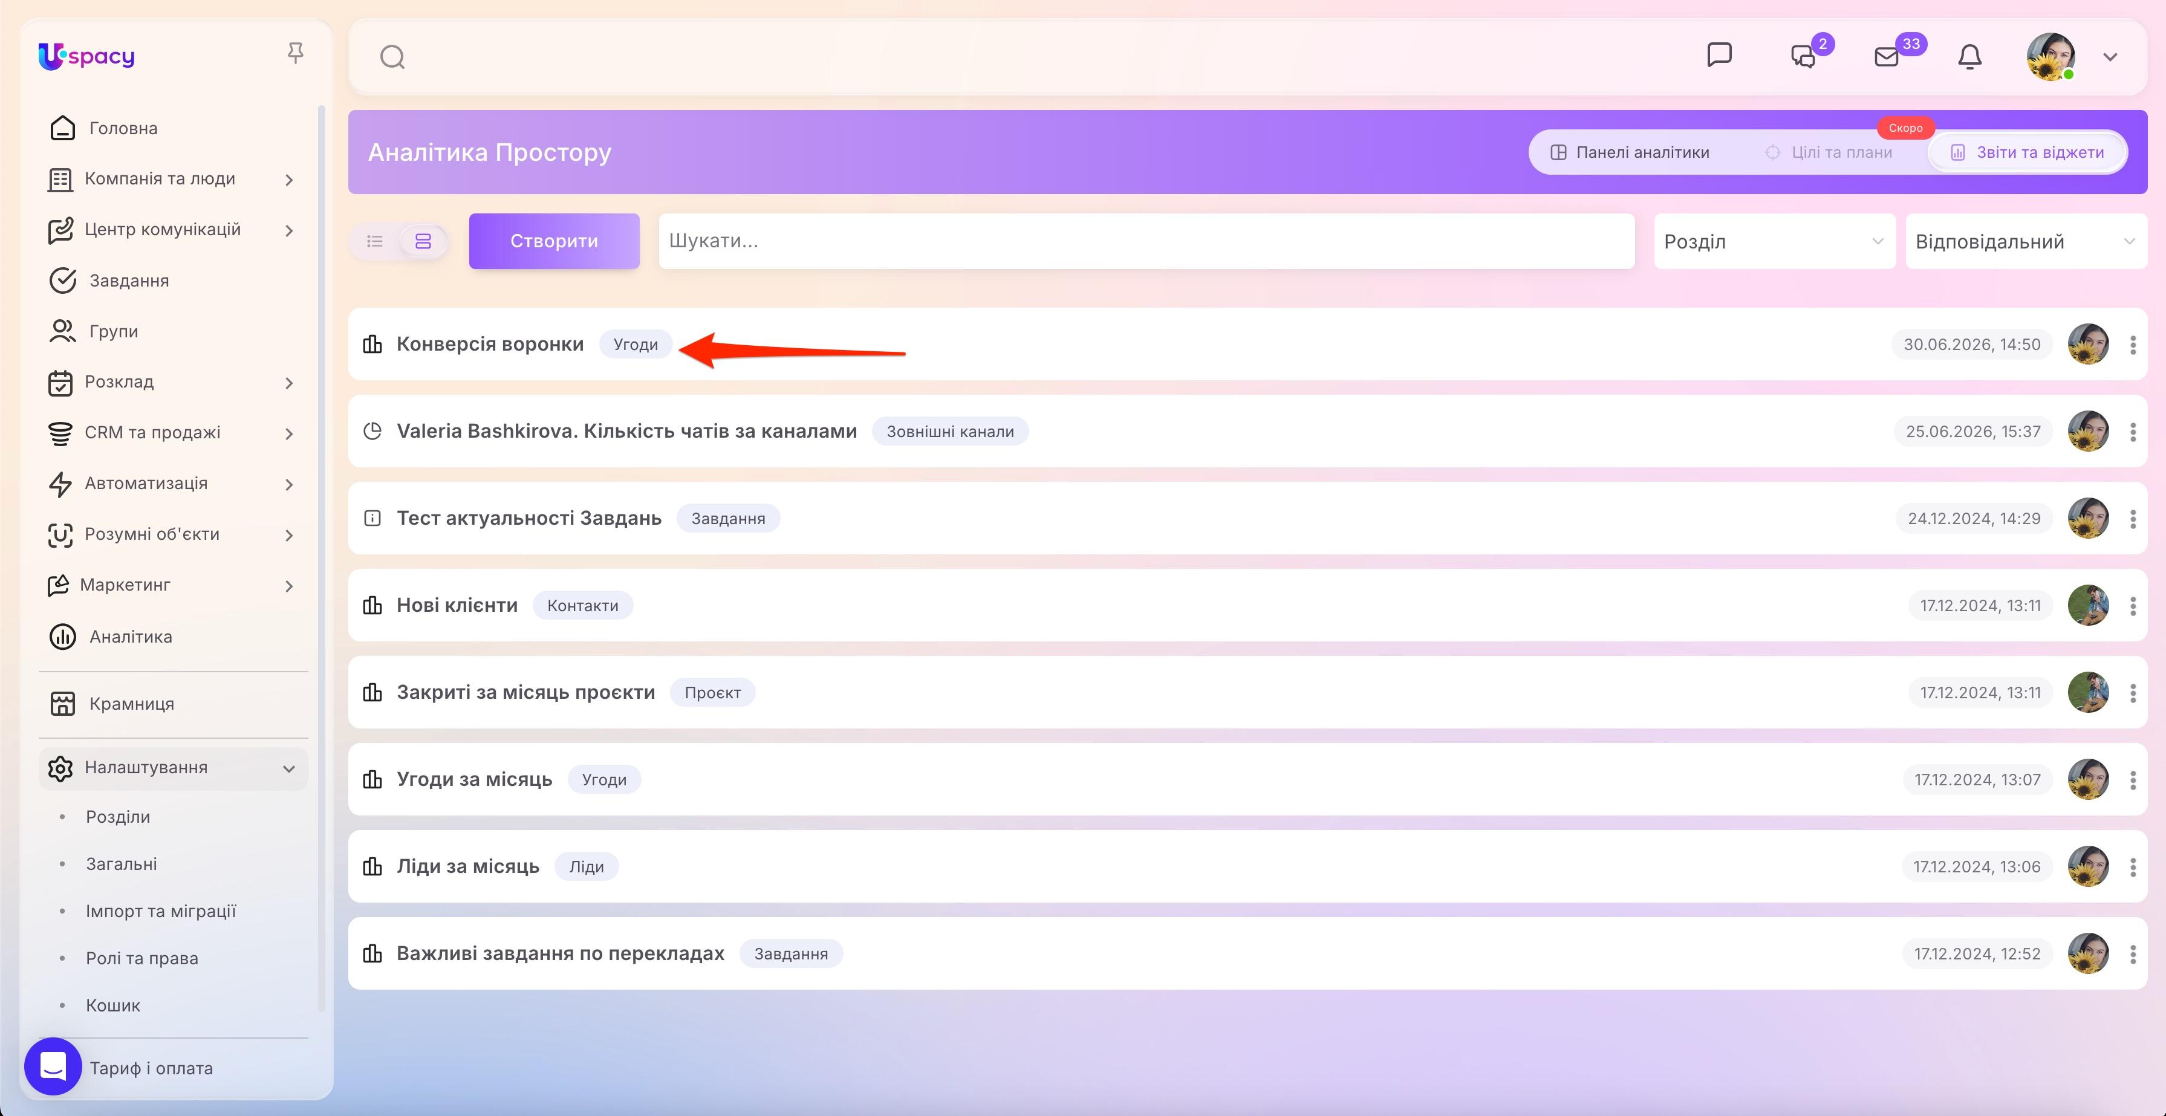This screenshot has height=1116, width=2166.
Task: Open options menu for Ліди за місяць
Action: click(x=2132, y=866)
